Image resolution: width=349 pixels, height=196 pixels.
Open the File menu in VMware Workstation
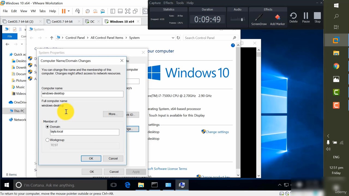click(5, 11)
